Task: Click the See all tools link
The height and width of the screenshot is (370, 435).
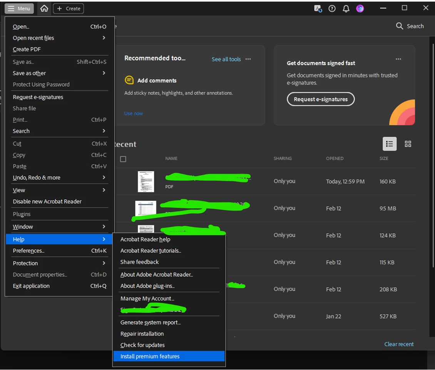Action: 226,59
